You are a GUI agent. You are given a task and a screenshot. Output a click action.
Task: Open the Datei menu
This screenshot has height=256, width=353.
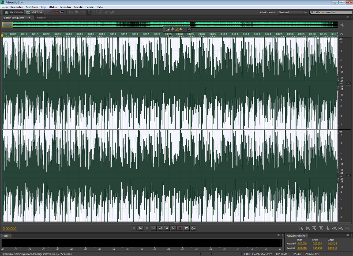[4, 7]
